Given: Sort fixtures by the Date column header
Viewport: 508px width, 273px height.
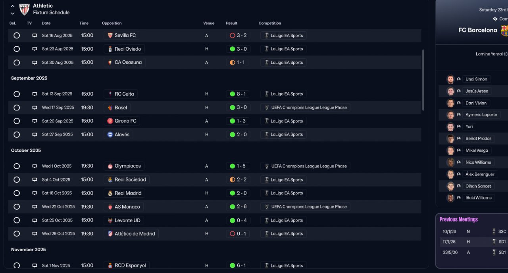Looking at the screenshot, I should coord(46,23).
